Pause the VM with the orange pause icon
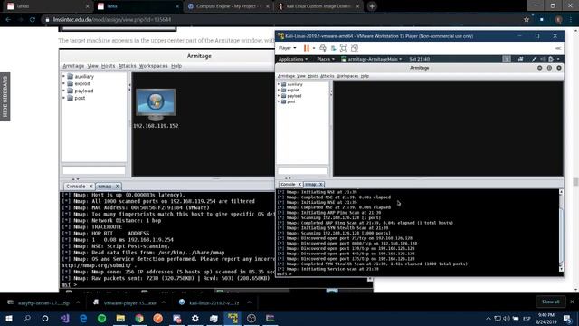 click(x=306, y=48)
